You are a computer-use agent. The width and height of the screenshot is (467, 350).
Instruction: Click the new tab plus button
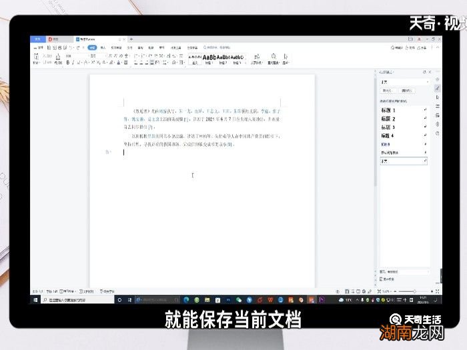(131, 39)
